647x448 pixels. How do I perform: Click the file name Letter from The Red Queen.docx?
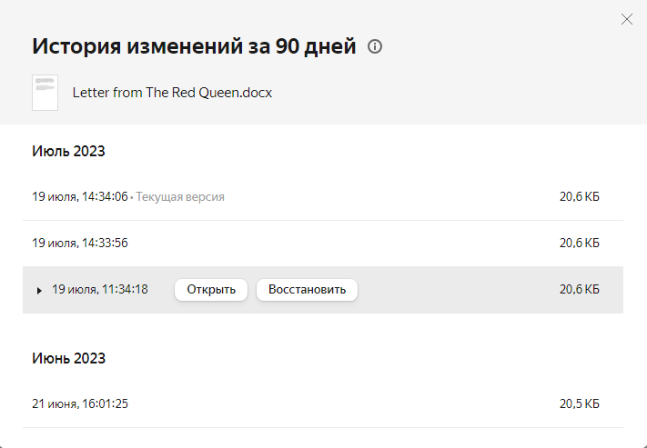click(x=172, y=93)
